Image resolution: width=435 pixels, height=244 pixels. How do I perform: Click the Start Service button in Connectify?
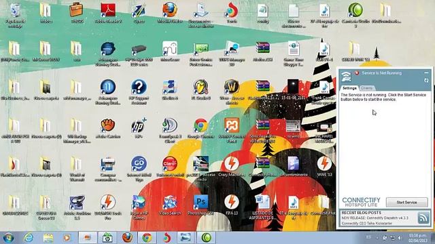point(406,202)
